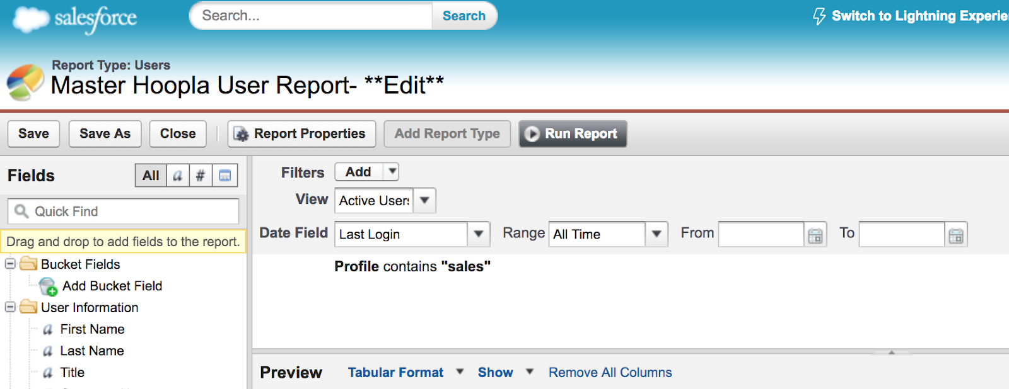Select the Title field

73,373
